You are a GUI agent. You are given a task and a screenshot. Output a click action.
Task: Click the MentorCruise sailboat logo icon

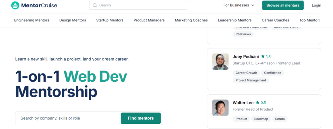(x=15, y=5)
